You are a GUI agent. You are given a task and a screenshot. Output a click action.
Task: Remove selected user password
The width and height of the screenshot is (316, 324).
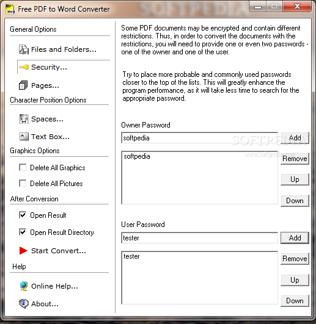[x=295, y=259]
